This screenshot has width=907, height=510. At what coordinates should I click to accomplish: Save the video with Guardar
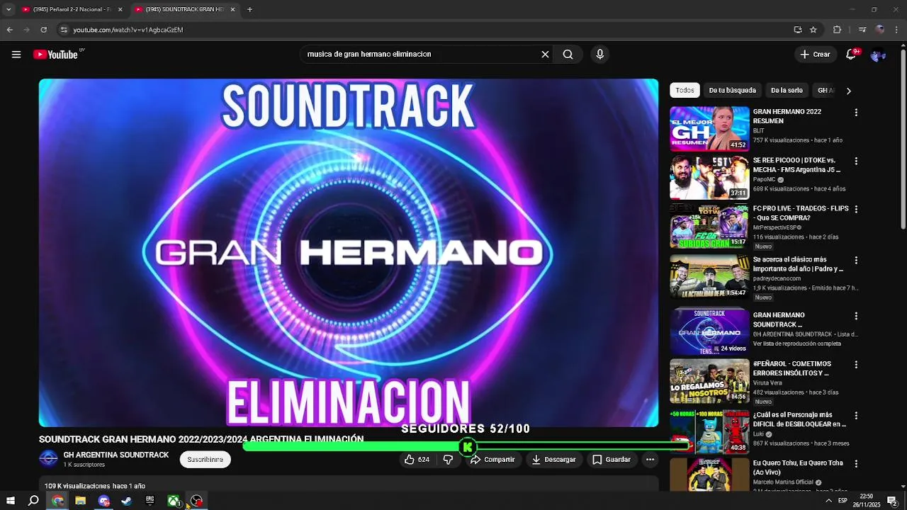[x=612, y=460]
